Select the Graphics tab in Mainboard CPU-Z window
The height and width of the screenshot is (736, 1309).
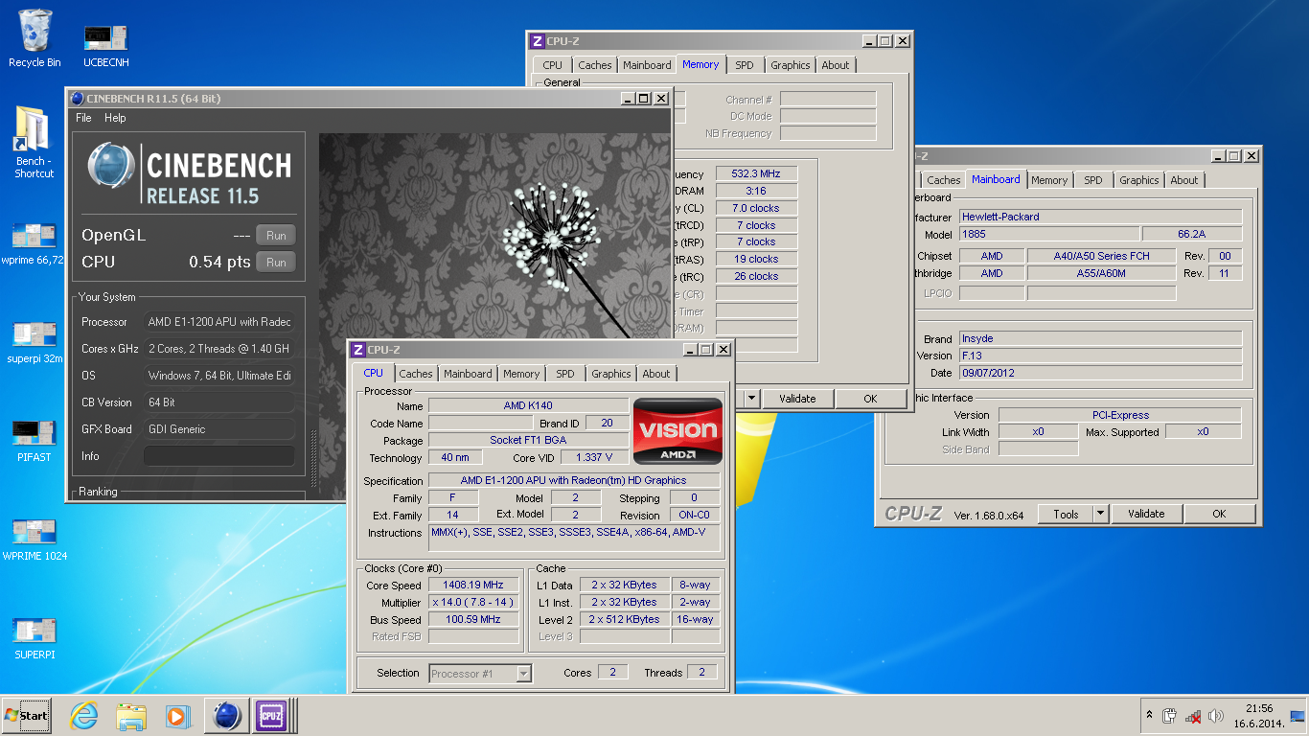pos(1139,180)
